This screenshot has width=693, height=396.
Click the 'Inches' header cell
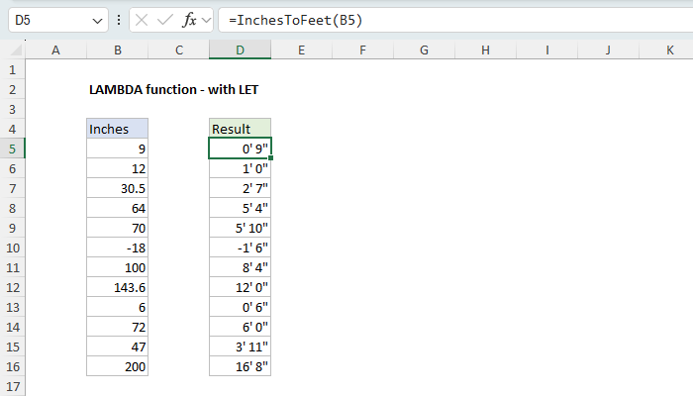click(118, 129)
